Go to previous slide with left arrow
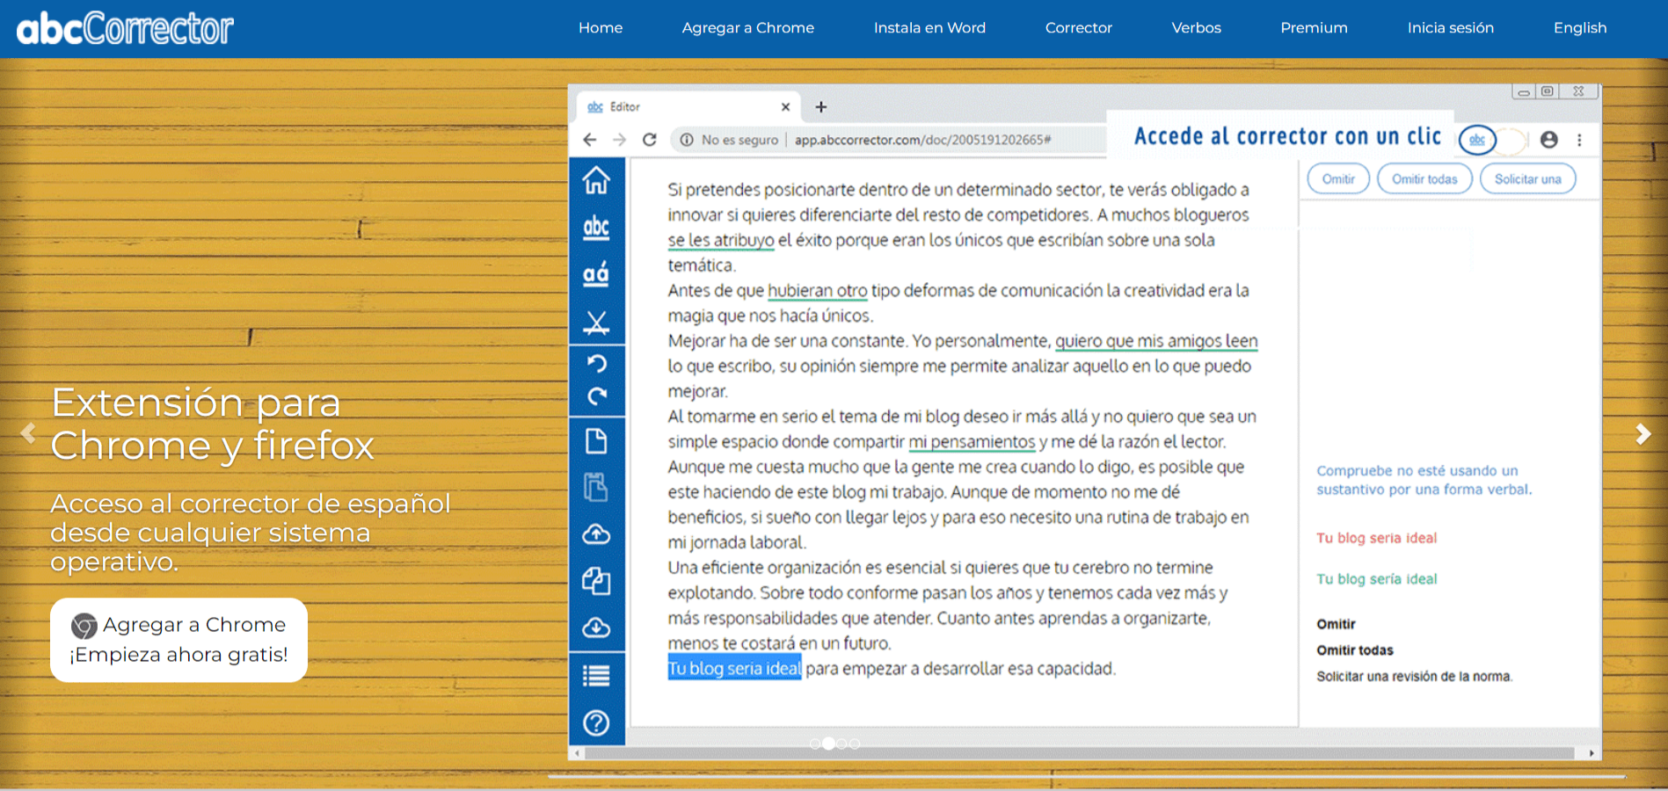The height and width of the screenshot is (791, 1668). [x=28, y=433]
